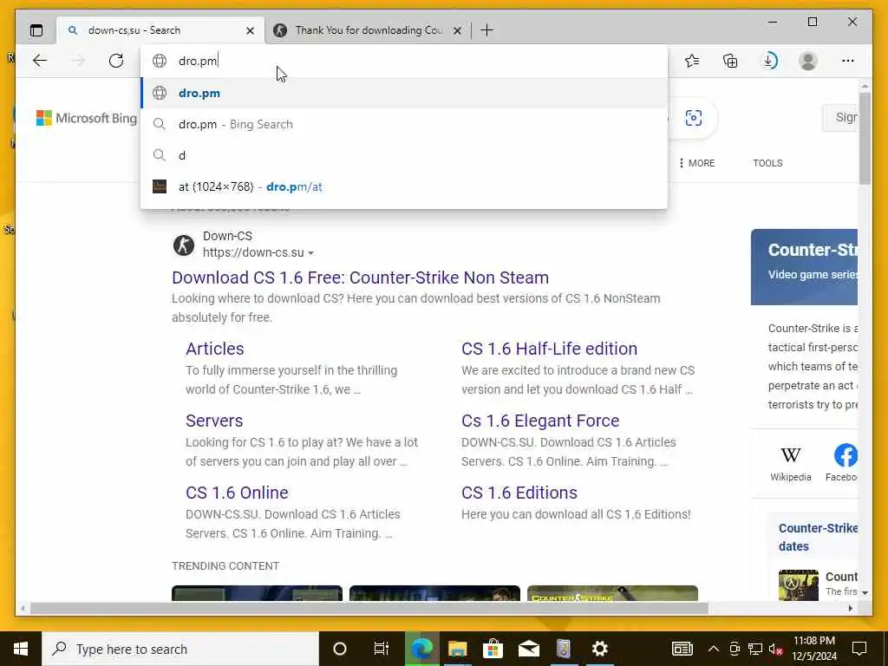Open Cortana circle icon on taskbar
888x666 pixels.
(x=340, y=649)
